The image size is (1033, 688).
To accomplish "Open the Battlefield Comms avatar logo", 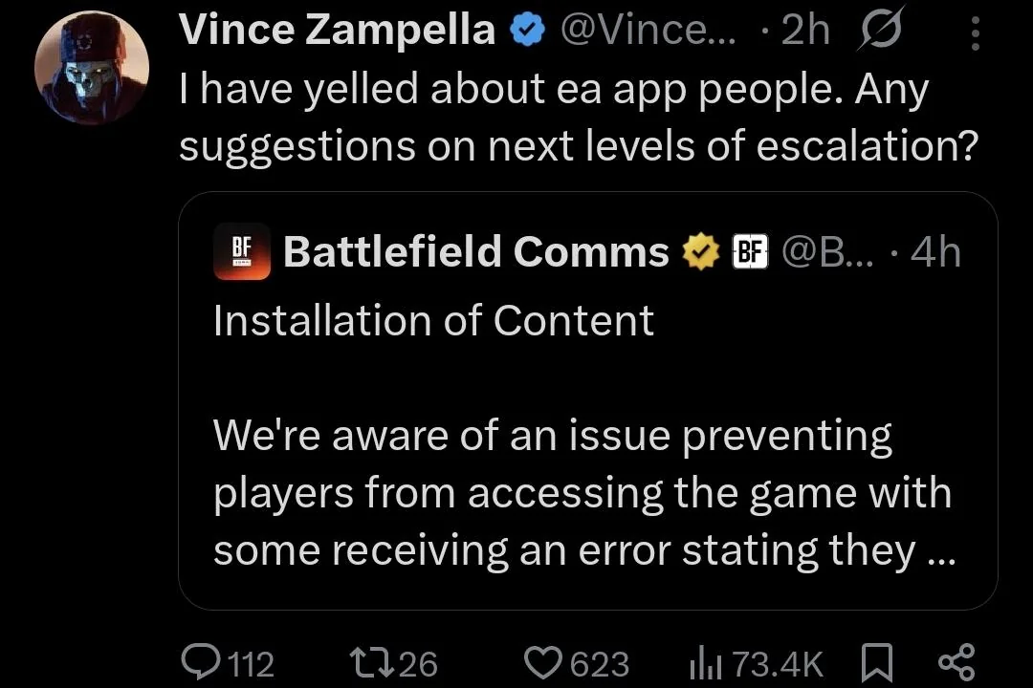I will (x=242, y=252).
